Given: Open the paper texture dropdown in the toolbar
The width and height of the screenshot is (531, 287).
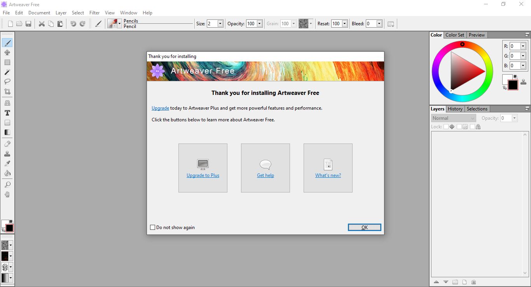Looking at the screenshot, I should pos(311,24).
